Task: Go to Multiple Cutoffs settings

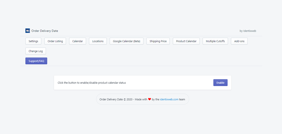Action: point(215,41)
